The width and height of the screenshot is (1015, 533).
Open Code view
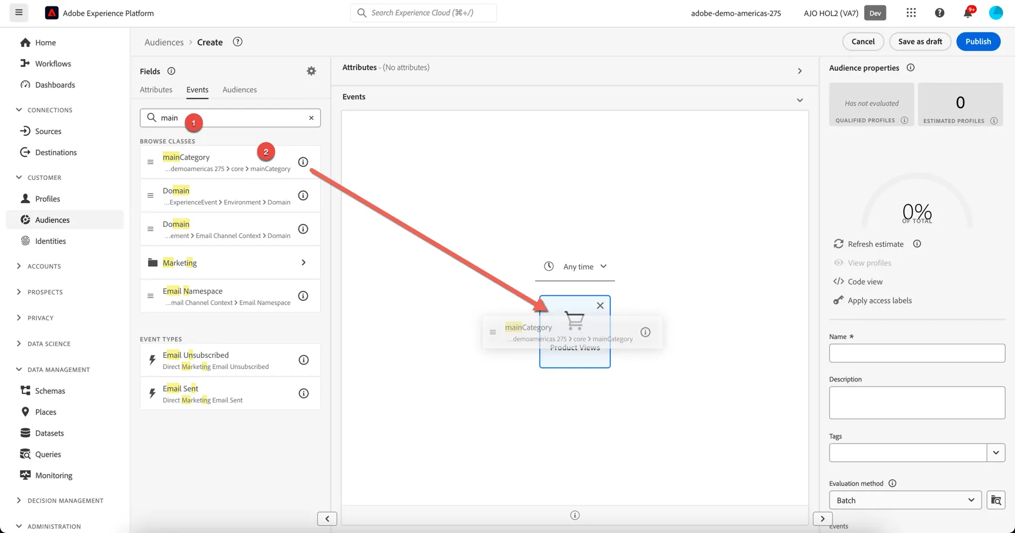click(x=865, y=281)
